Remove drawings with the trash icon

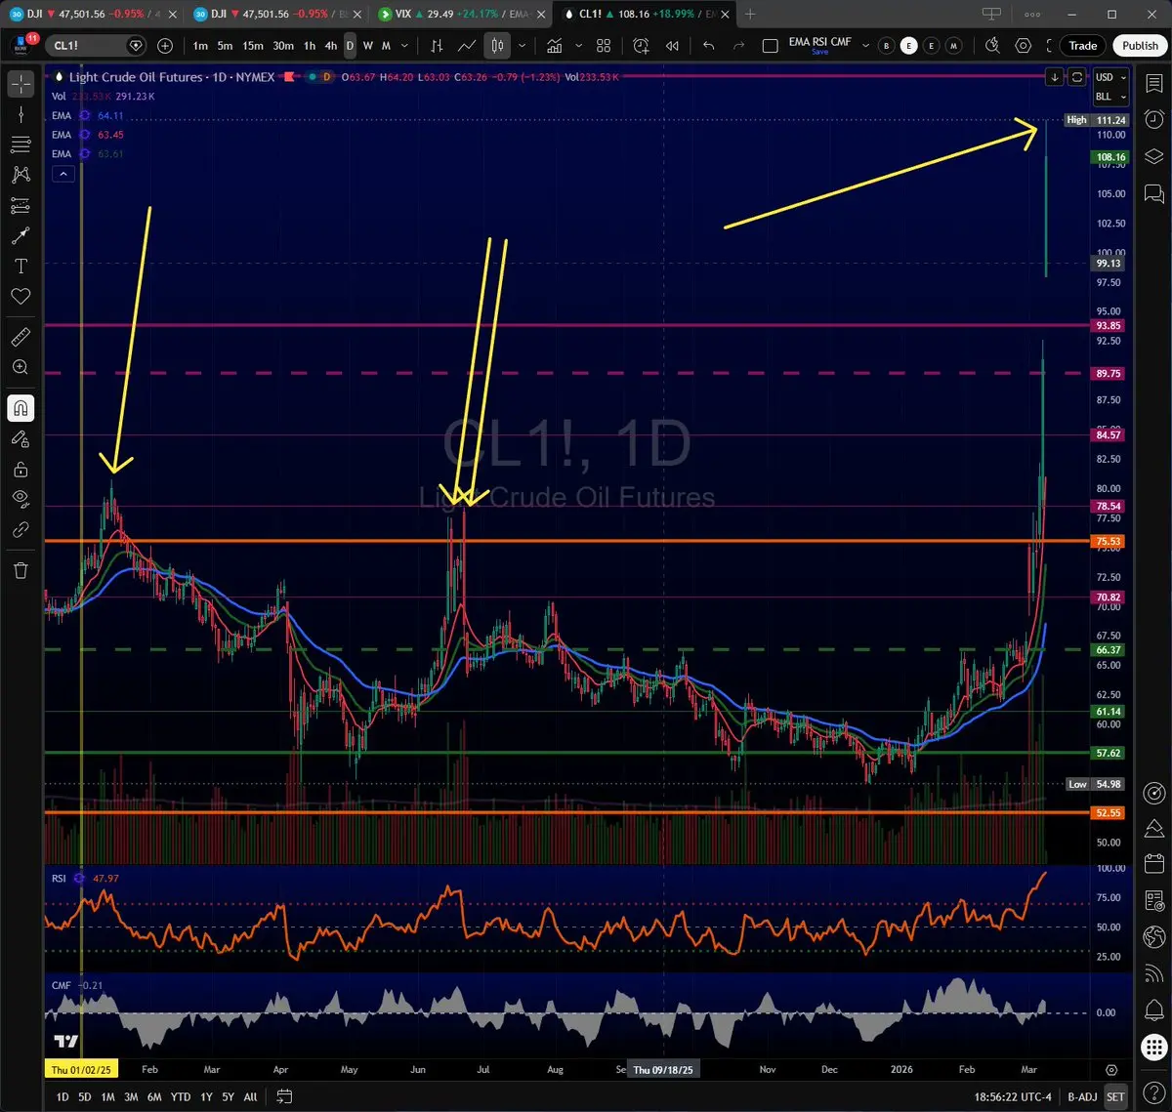[x=21, y=570]
